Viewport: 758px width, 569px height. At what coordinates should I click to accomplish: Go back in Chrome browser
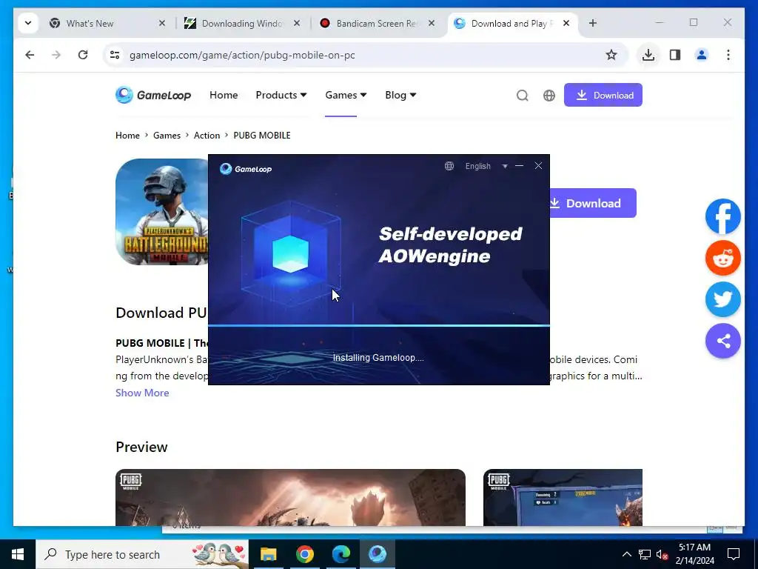pyautogui.click(x=30, y=55)
